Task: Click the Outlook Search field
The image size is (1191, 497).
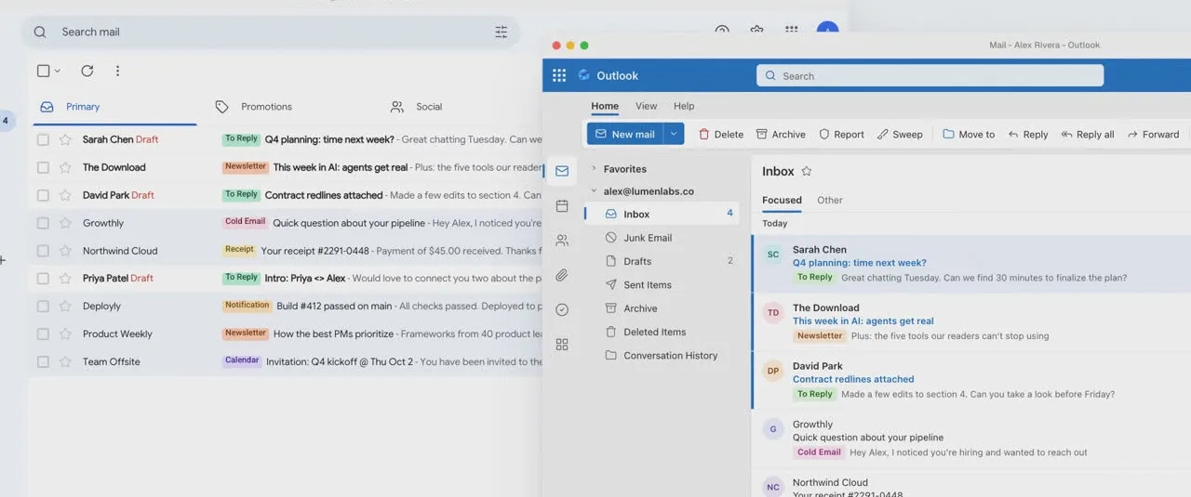Action: click(x=930, y=76)
